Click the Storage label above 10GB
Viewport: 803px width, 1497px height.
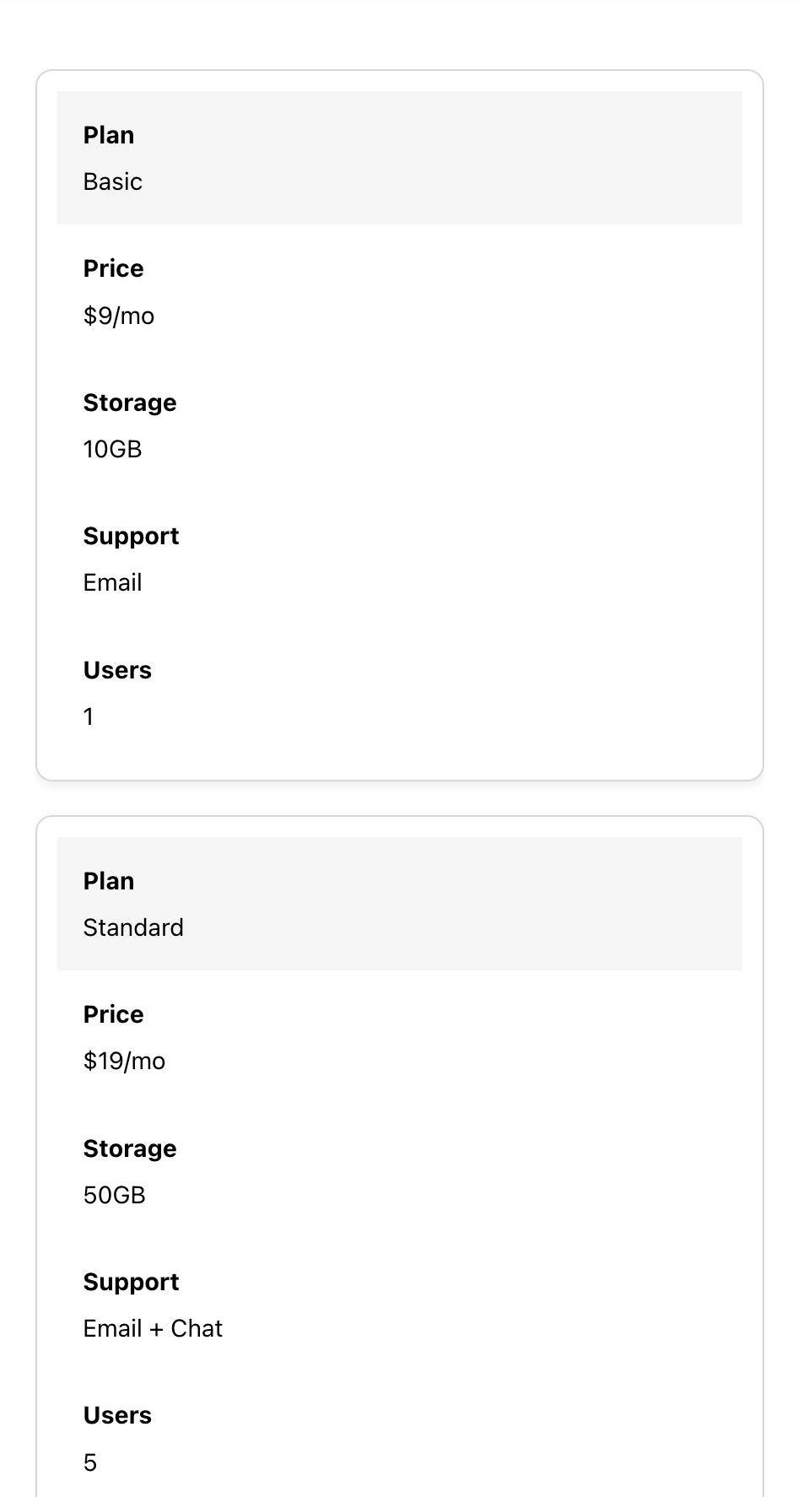[130, 403]
